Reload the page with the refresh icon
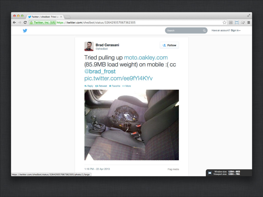 coord(25,23)
